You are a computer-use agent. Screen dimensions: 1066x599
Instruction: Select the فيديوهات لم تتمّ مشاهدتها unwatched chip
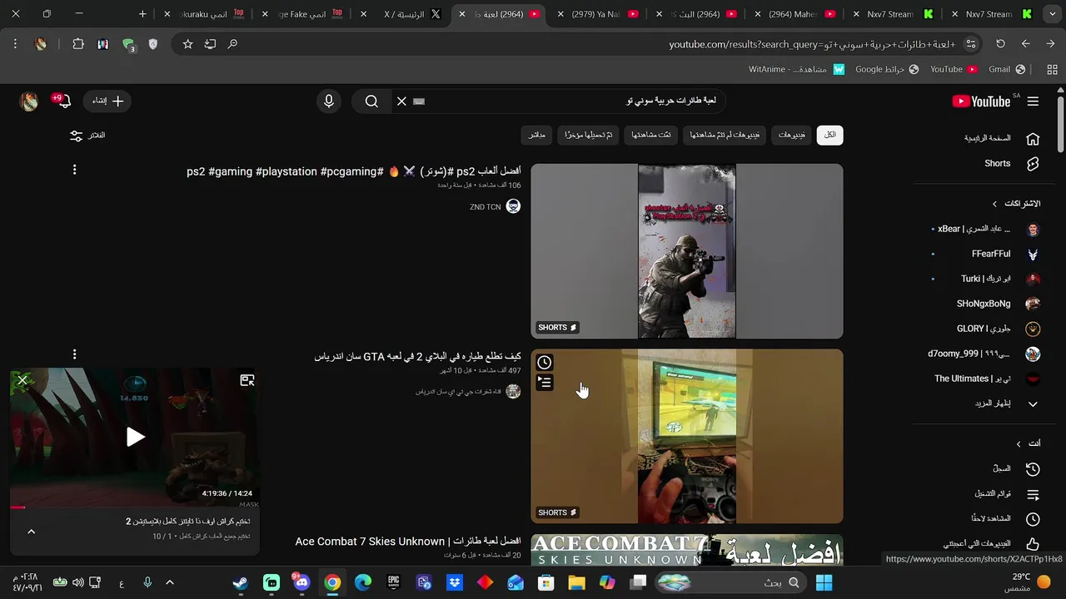[x=725, y=135]
